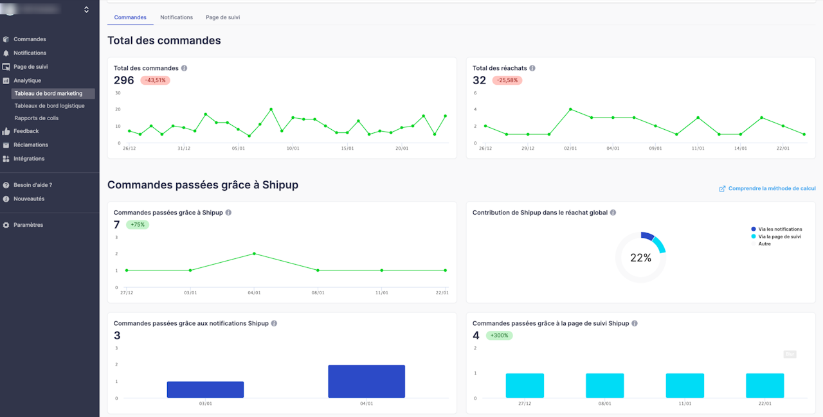
Task: Open Comprendre la méthode de calcul link
Action: pyautogui.click(x=768, y=189)
